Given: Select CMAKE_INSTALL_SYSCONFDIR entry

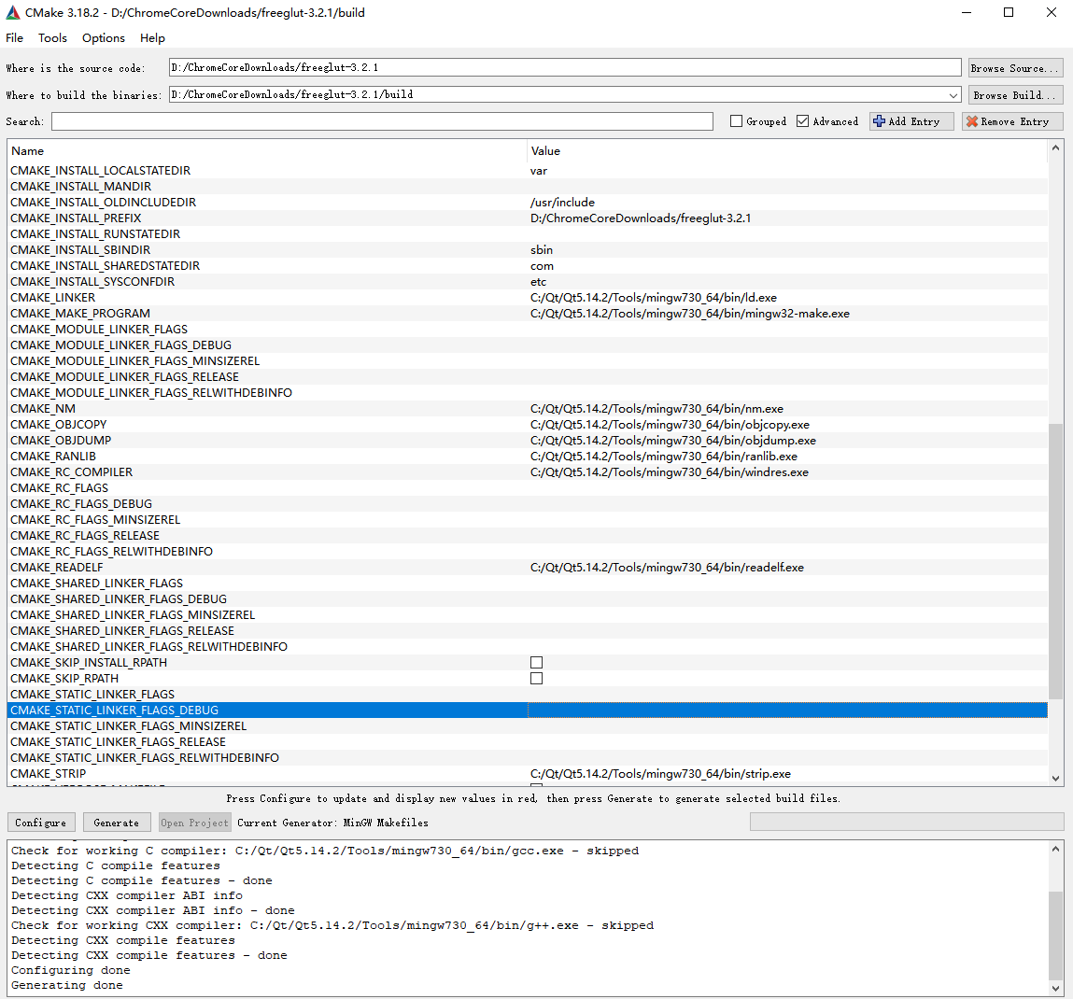Looking at the screenshot, I should 527,281.
